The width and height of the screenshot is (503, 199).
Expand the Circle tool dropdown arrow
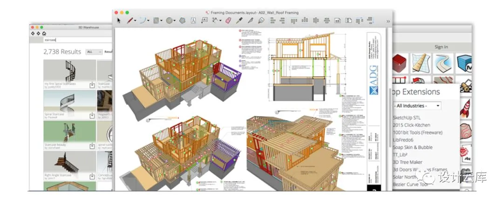point(175,21)
